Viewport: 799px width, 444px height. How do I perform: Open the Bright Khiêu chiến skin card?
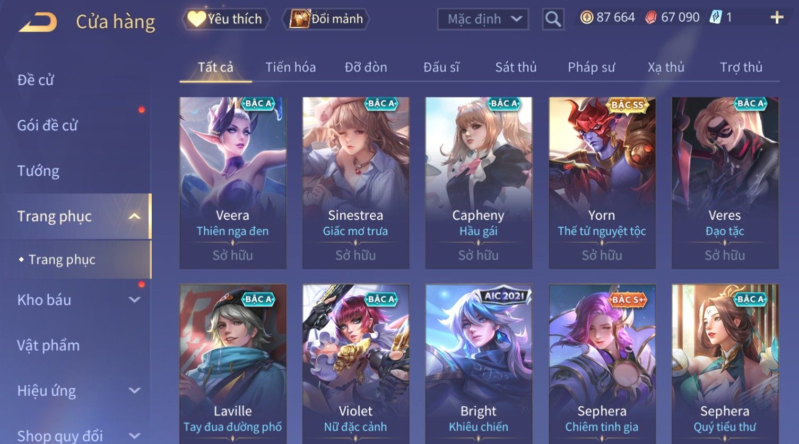pos(479,364)
